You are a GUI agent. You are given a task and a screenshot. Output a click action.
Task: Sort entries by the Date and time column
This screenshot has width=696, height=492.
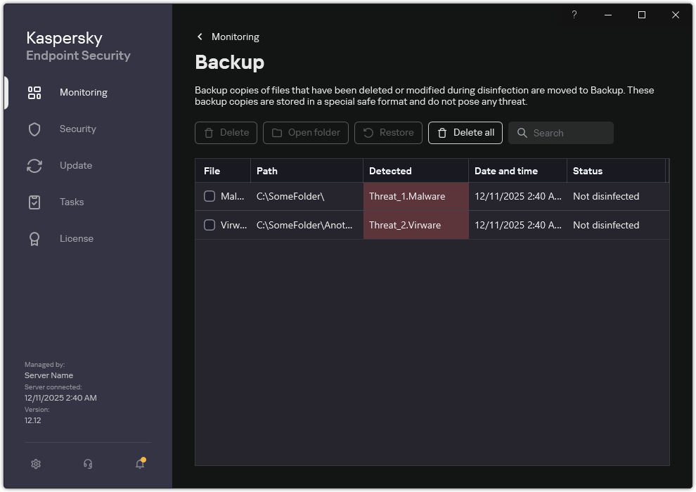[x=506, y=171]
